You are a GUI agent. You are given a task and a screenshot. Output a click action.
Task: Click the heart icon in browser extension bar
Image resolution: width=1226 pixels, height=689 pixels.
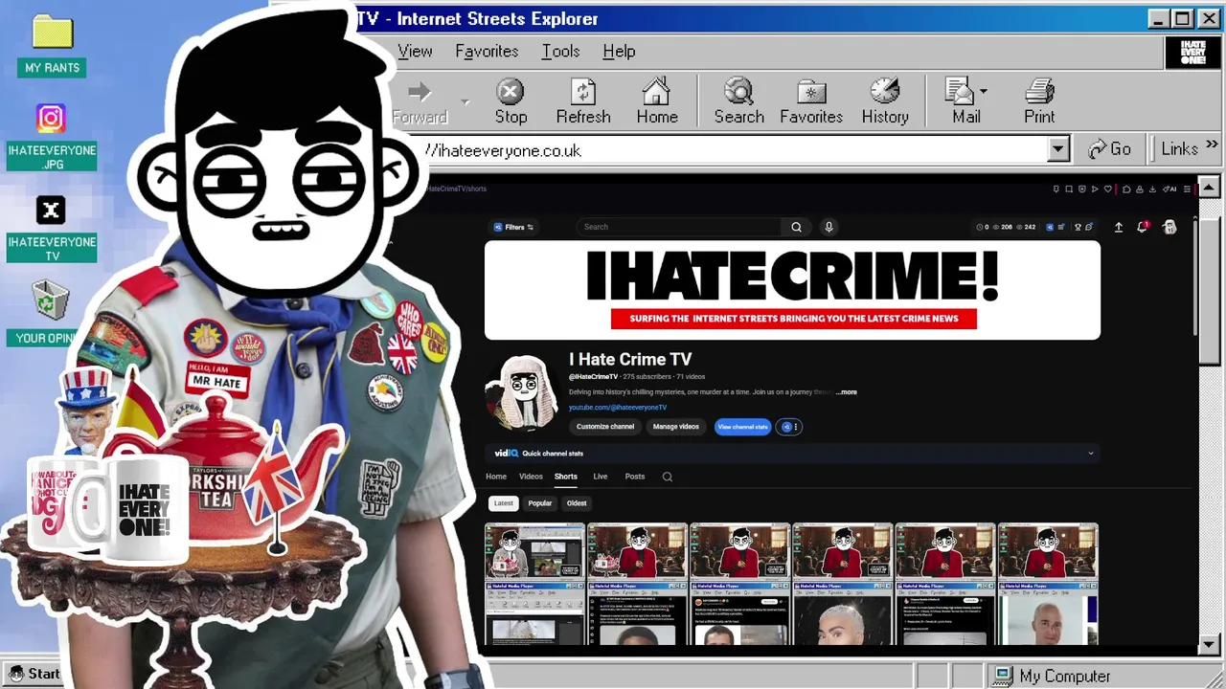click(1108, 189)
